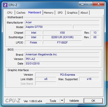The height and width of the screenshot is (107, 108).
Task: Click the Validate button
Action: click(74, 101)
